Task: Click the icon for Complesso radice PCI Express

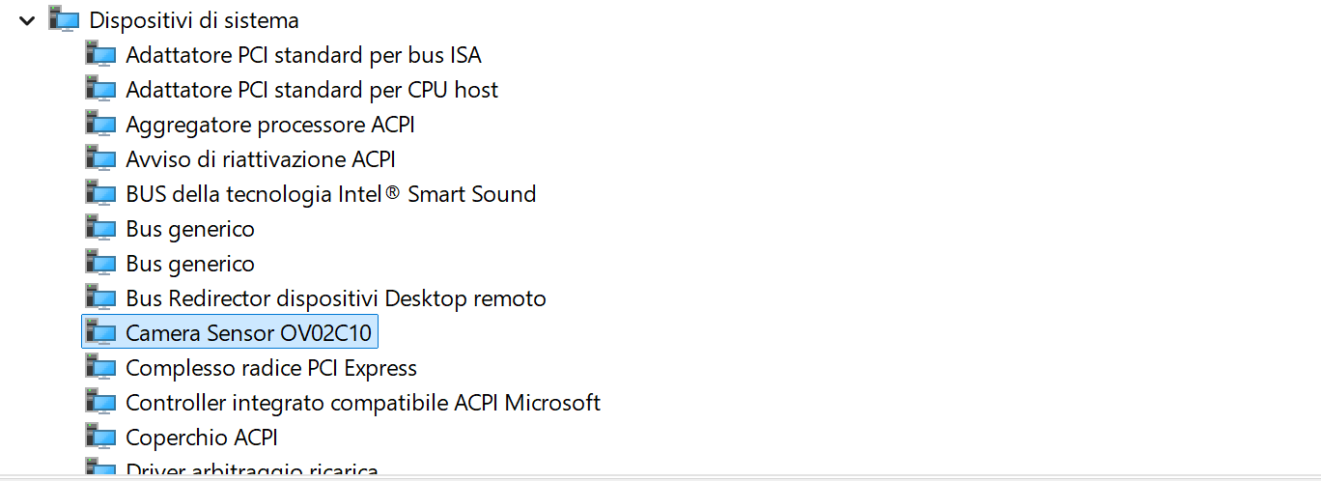Action: coord(100,368)
